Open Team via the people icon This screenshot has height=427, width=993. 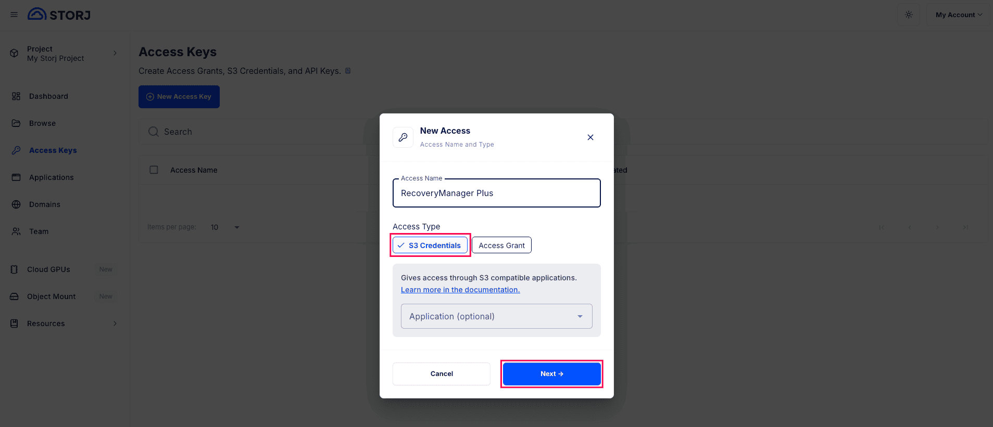click(x=16, y=231)
